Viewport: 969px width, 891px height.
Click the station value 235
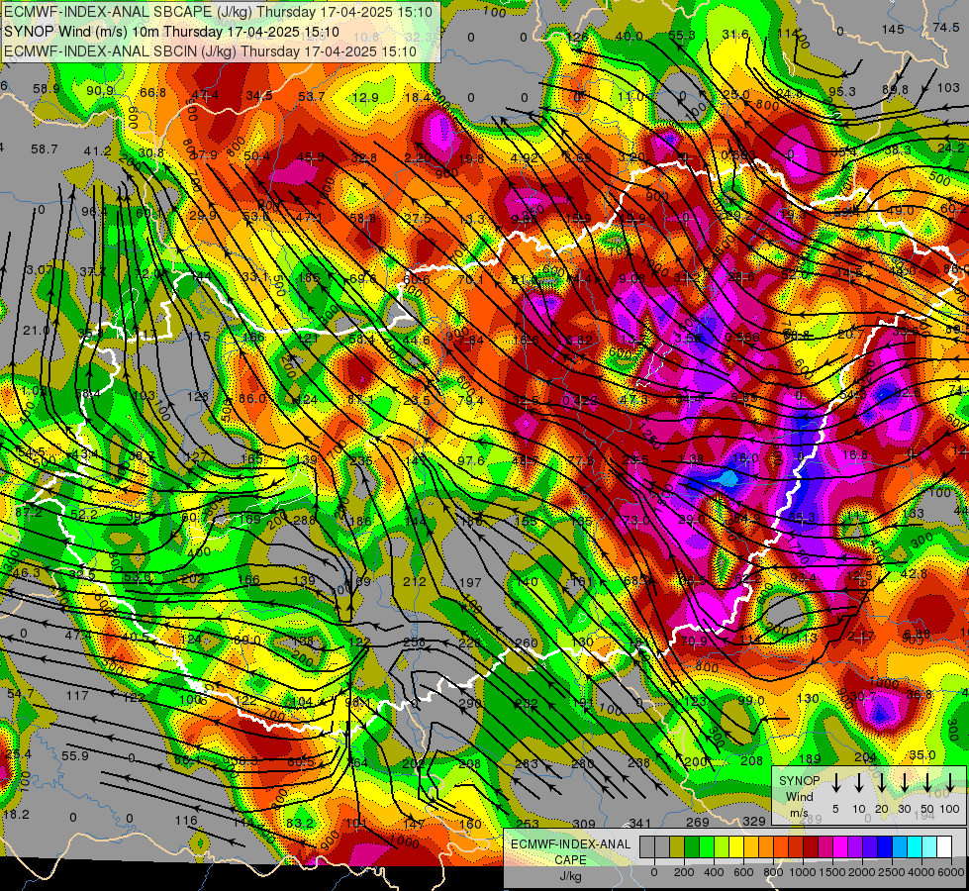pyautogui.click(x=361, y=460)
